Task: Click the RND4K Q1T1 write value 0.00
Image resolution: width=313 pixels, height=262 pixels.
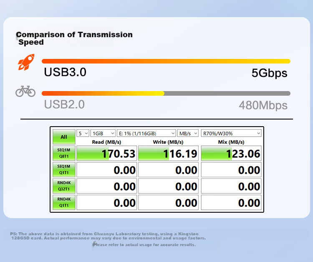Action: click(169, 202)
